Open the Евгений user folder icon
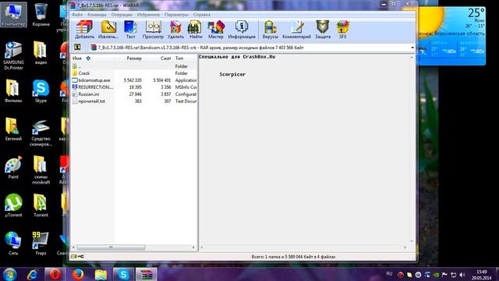 tap(13, 130)
